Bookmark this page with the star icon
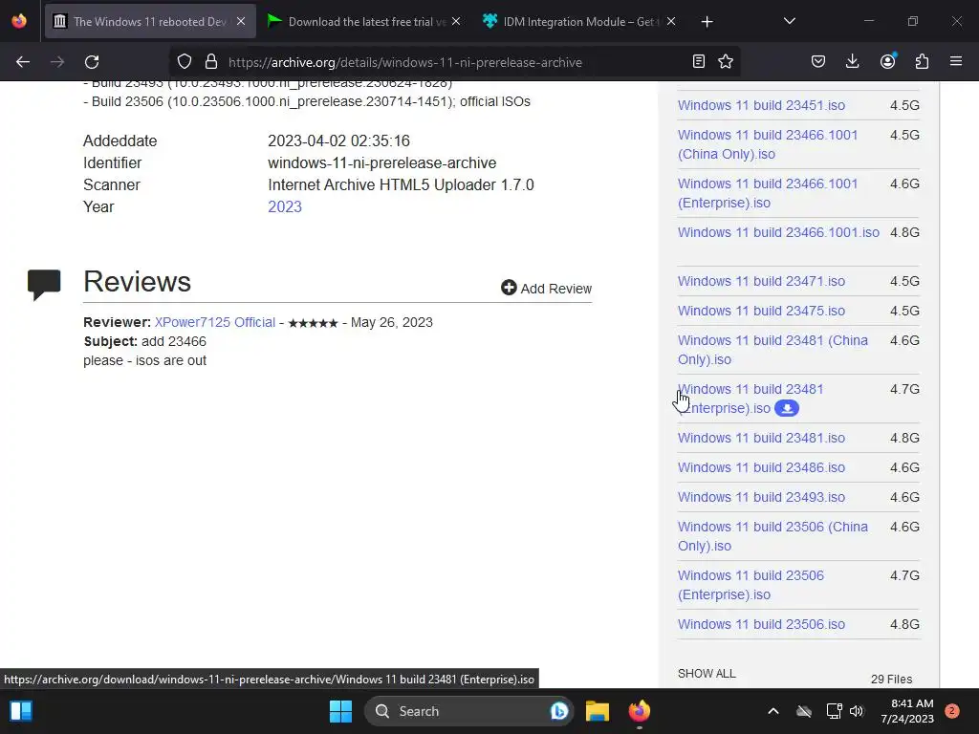The height and width of the screenshot is (734, 979). coord(726,62)
